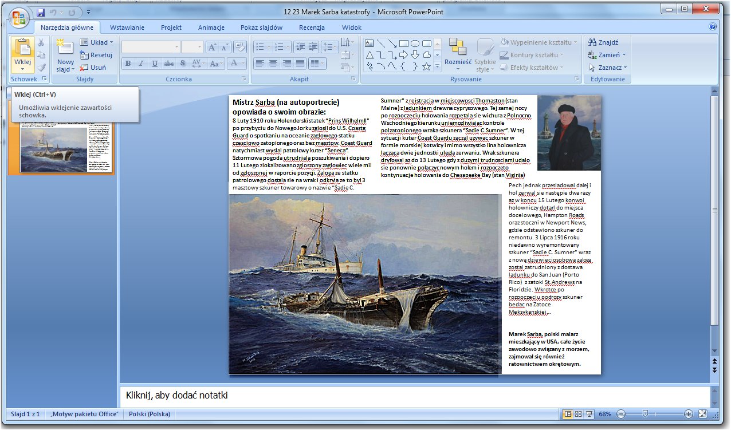Open slide show view from status bar
Image resolution: width=731 pixels, height=430 pixels.
(x=589, y=414)
